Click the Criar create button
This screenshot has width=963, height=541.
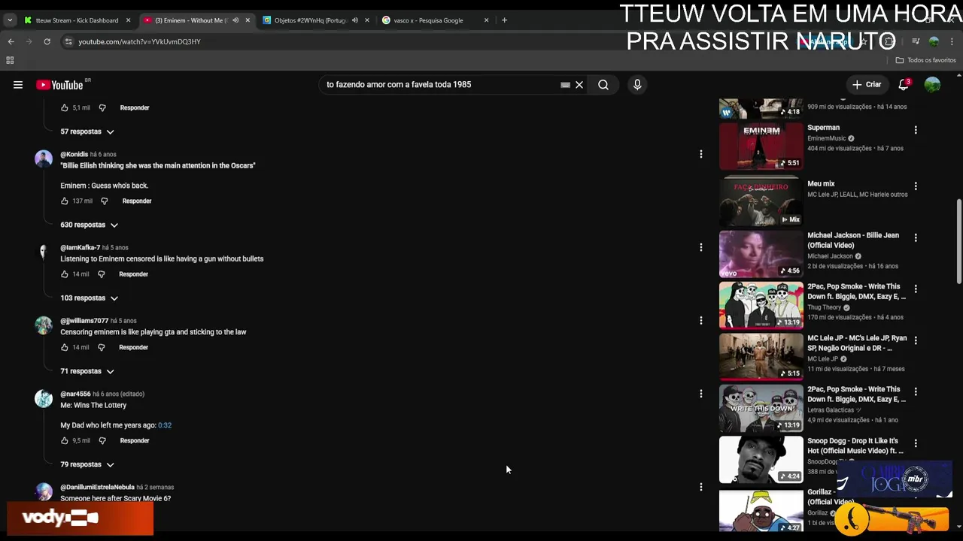pyautogui.click(x=867, y=85)
